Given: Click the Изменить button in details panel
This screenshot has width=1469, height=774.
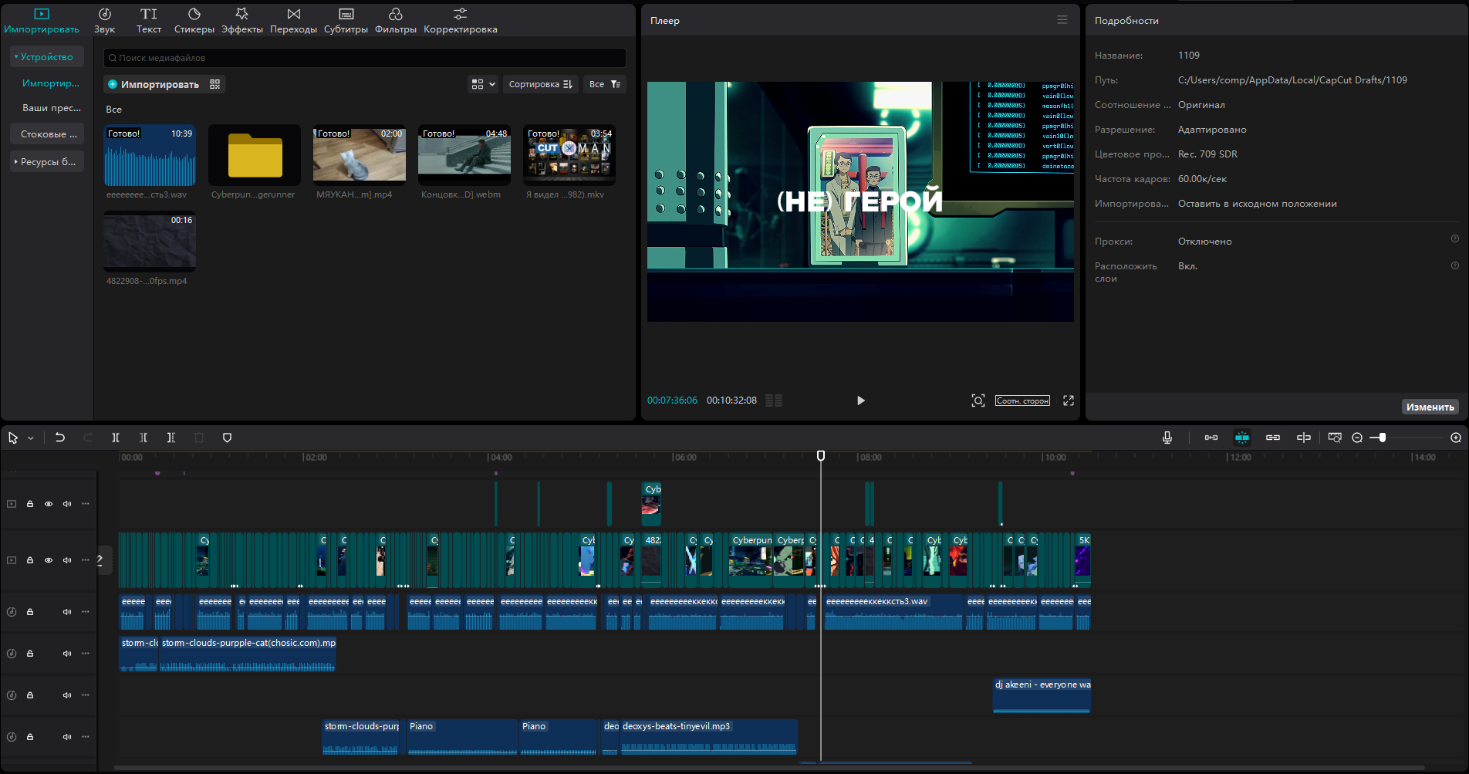Looking at the screenshot, I should pyautogui.click(x=1430, y=407).
